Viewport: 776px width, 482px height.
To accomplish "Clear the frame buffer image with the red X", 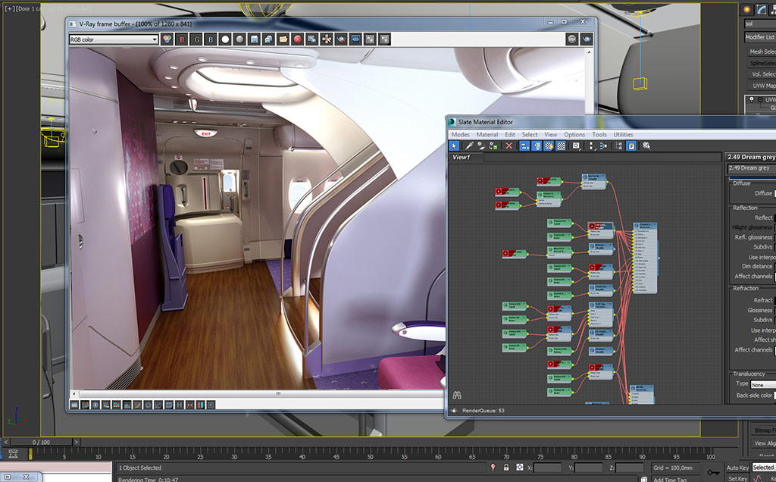I will point(297,39).
